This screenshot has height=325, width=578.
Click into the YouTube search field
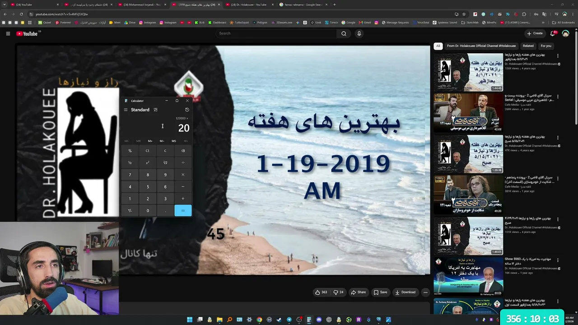[x=276, y=33]
